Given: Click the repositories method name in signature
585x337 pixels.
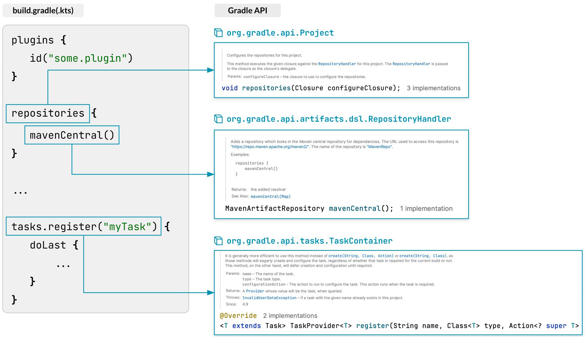Looking at the screenshot, I should pyautogui.click(x=266, y=88).
